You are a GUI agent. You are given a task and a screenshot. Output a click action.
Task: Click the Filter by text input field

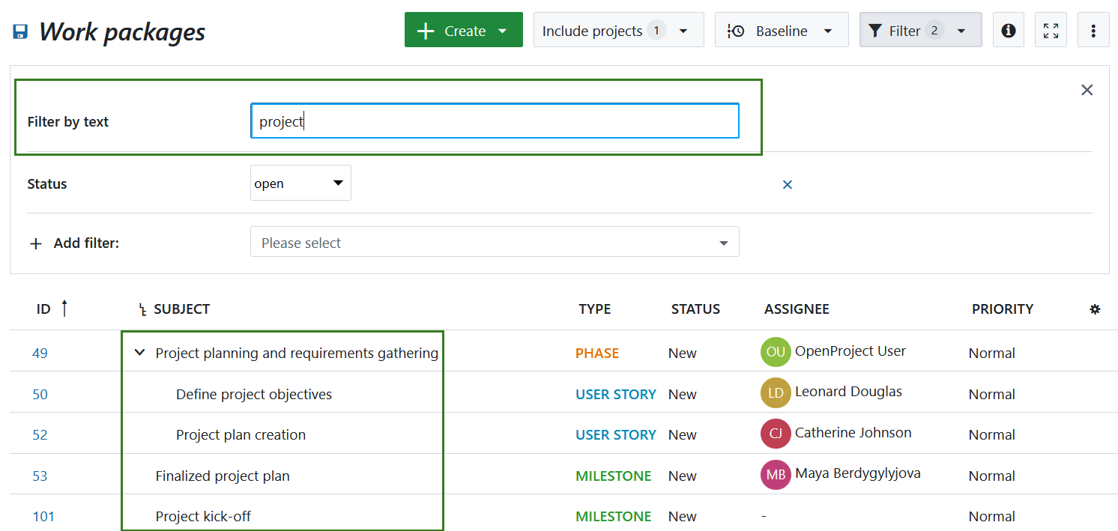(x=495, y=121)
